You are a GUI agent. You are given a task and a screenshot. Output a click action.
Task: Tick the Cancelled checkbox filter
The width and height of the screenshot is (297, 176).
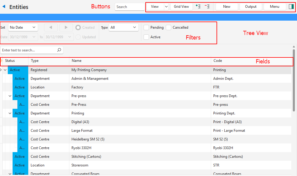(168, 27)
